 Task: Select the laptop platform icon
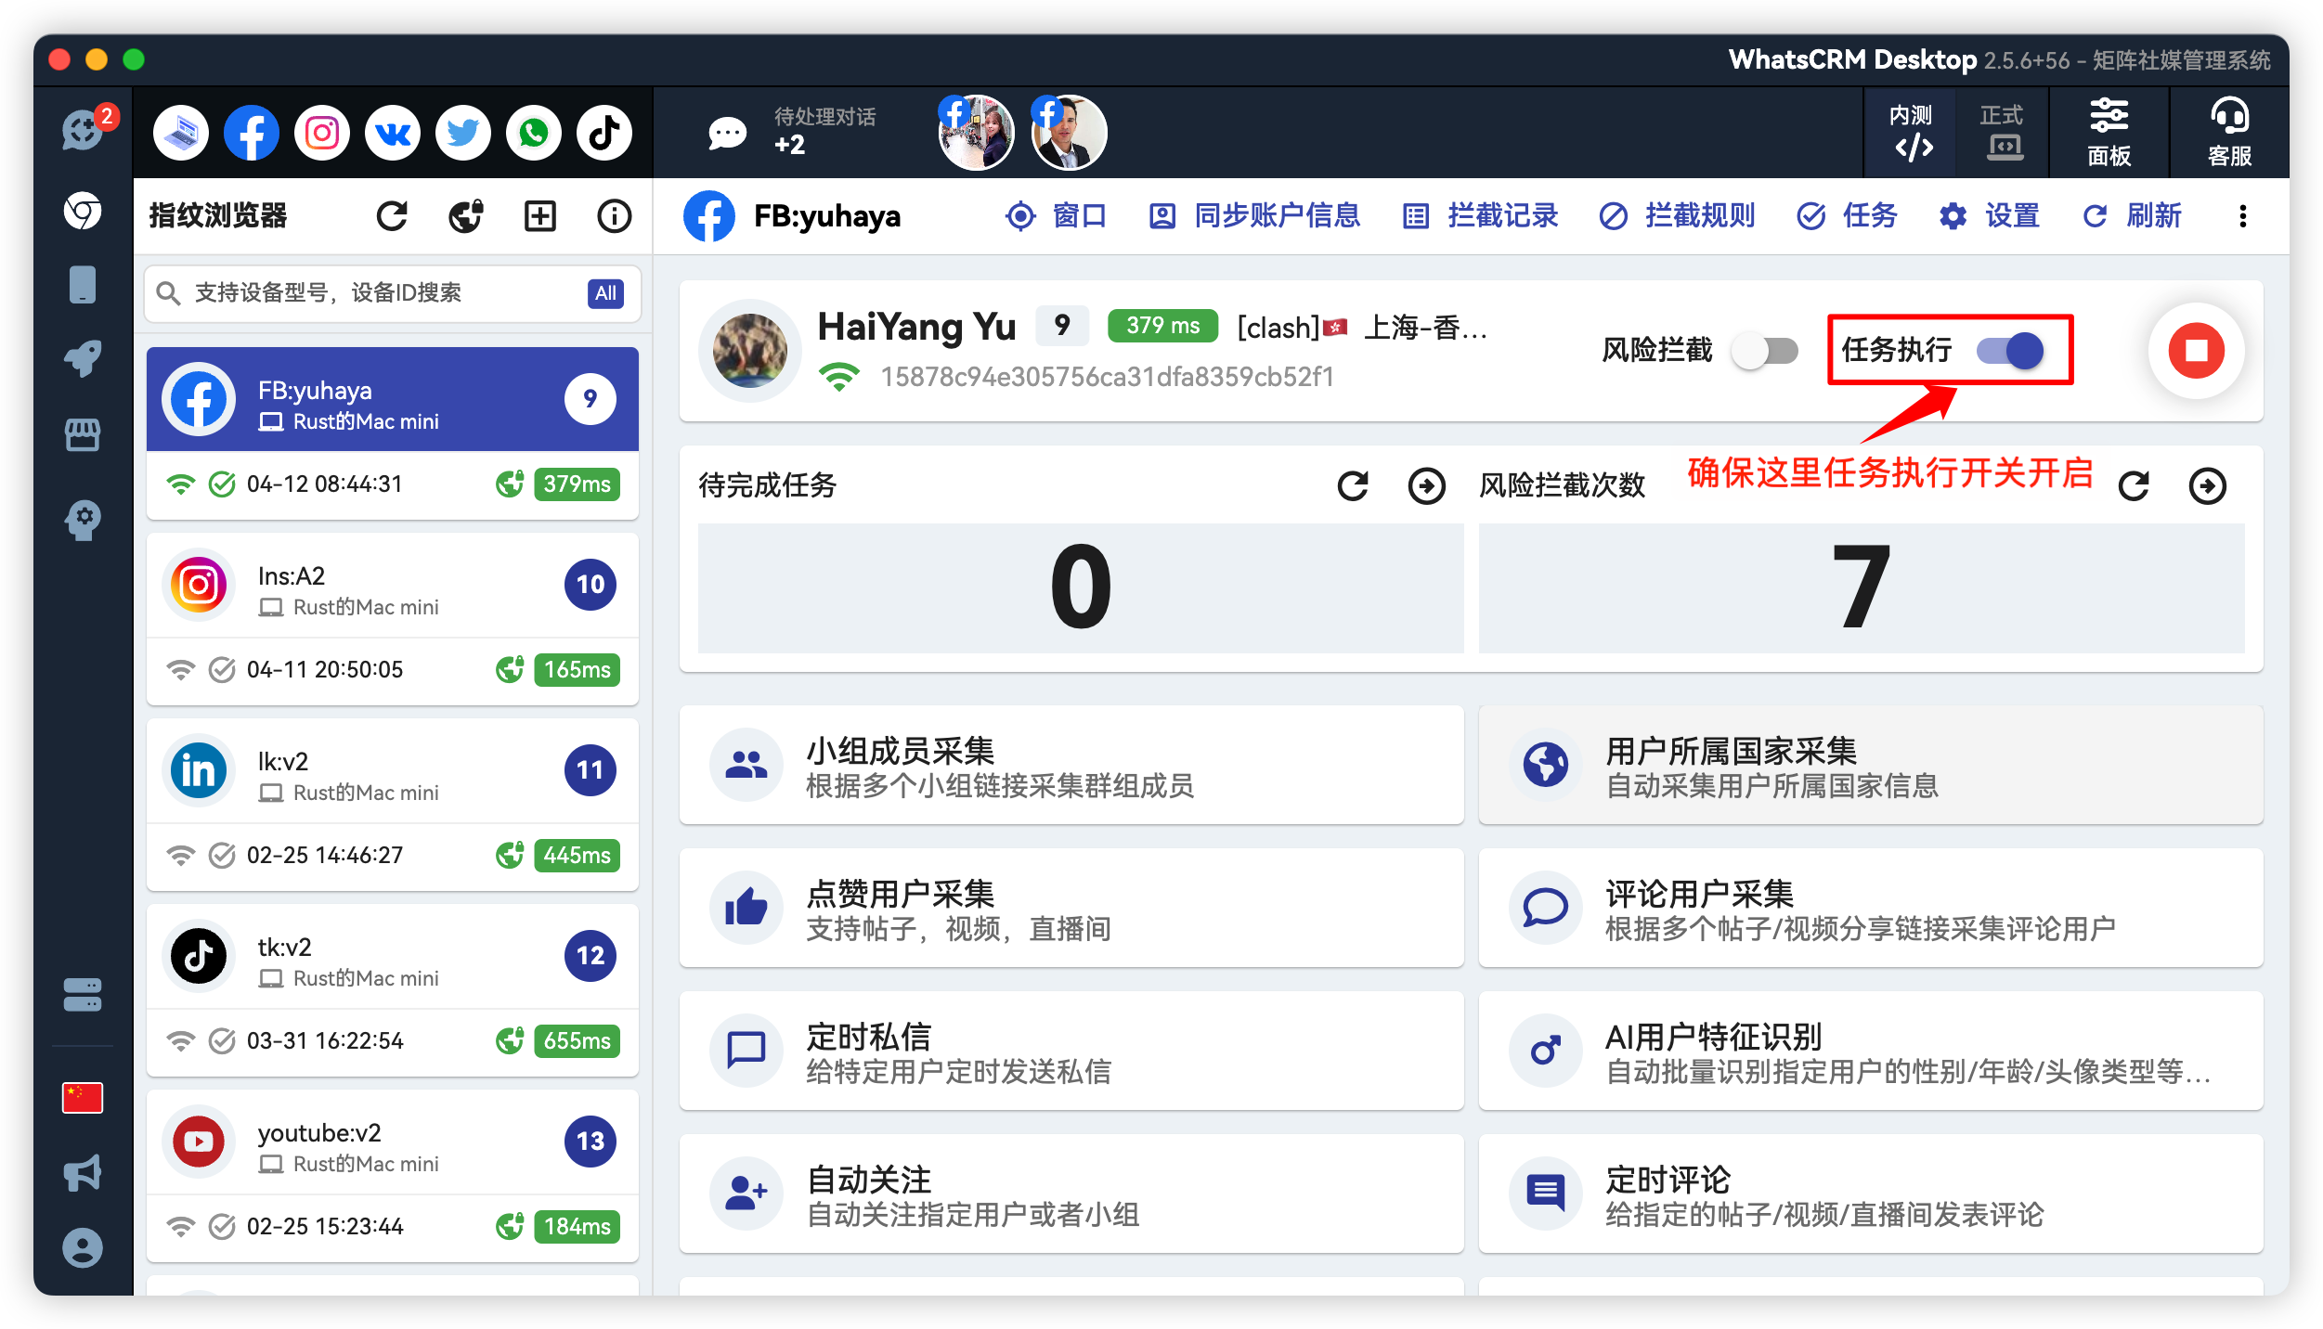pos(181,133)
